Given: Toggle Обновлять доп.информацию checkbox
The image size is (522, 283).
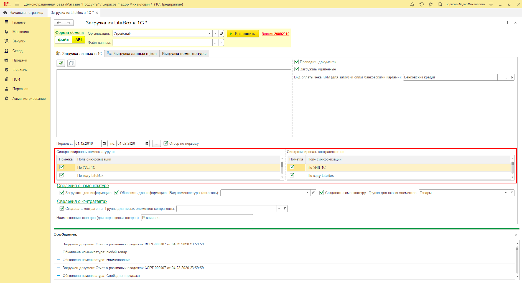Looking at the screenshot, I should 116,193.
